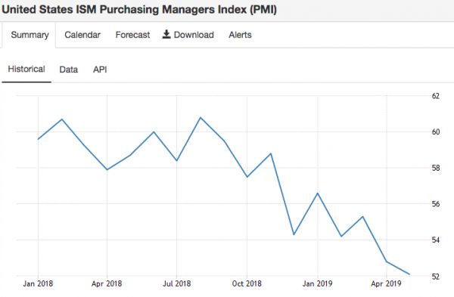Click the Apr 2019 axis label

click(x=386, y=283)
